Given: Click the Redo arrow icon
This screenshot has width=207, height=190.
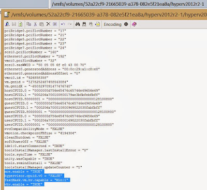Looking at the screenshot, I should point(69,24).
